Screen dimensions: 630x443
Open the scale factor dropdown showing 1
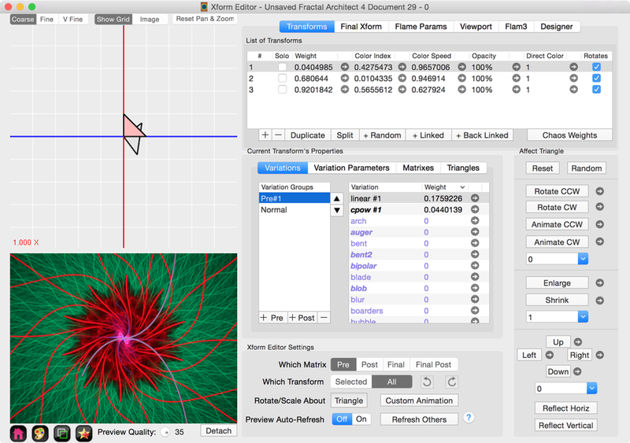(583, 317)
